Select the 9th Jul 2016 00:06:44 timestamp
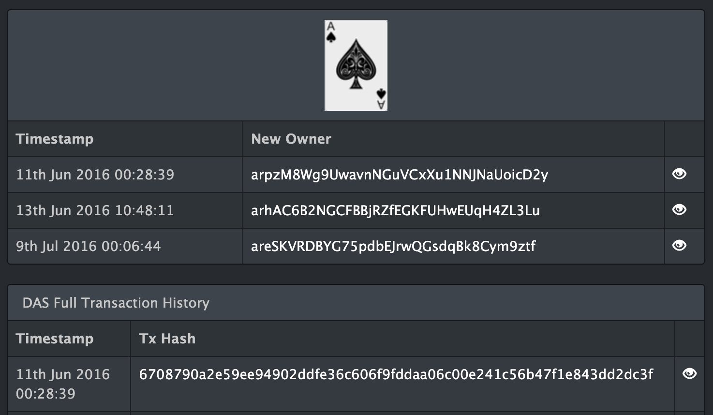 click(x=89, y=246)
